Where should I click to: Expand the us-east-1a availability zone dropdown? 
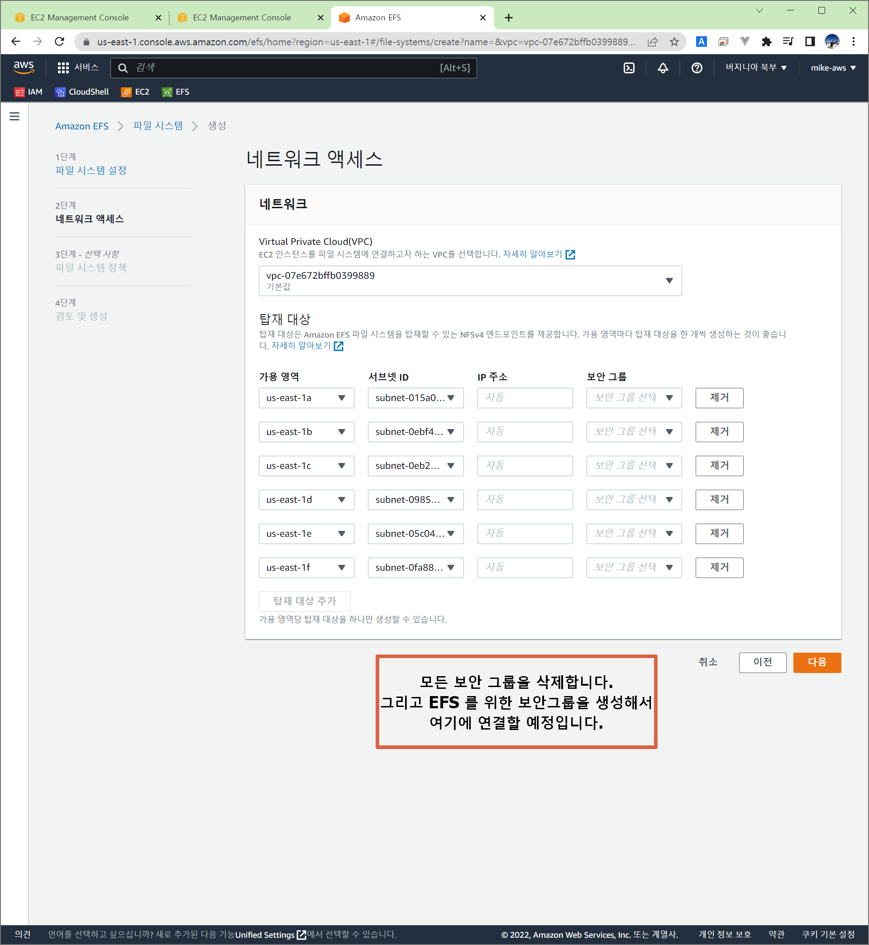pyautogui.click(x=306, y=398)
